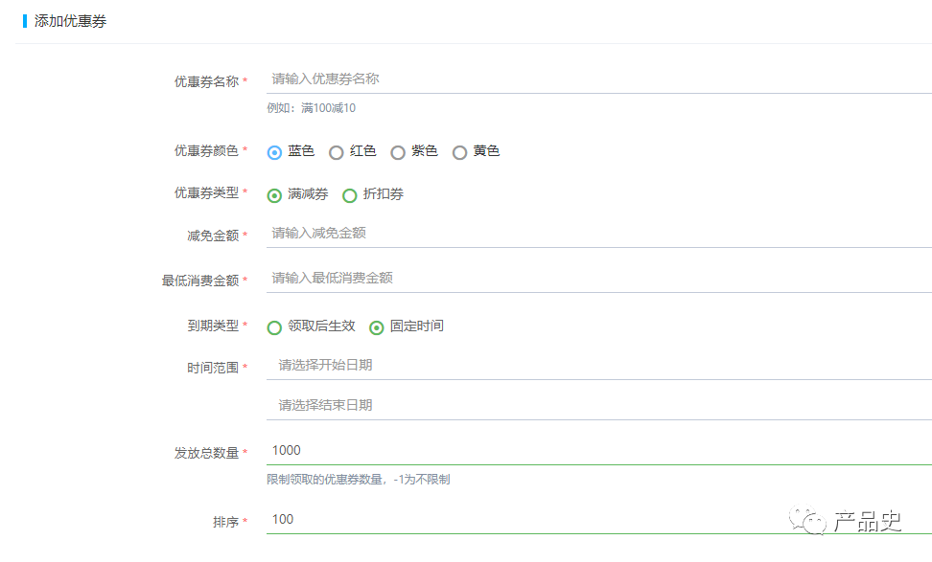Click the 添加优惠券 section heading
This screenshot has height=562, width=932.
click(x=70, y=21)
